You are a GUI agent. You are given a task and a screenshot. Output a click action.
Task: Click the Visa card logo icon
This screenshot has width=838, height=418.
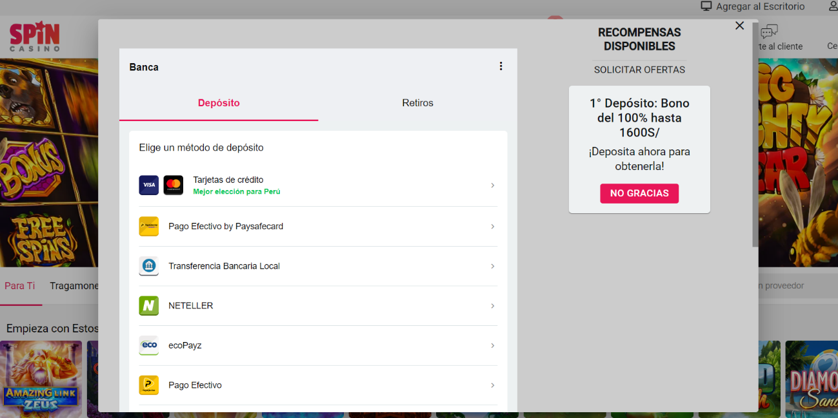click(x=149, y=185)
